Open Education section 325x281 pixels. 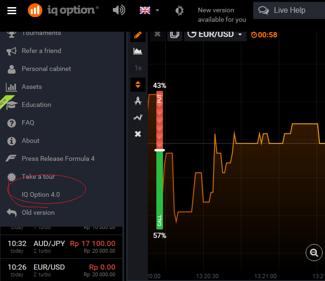36,105
